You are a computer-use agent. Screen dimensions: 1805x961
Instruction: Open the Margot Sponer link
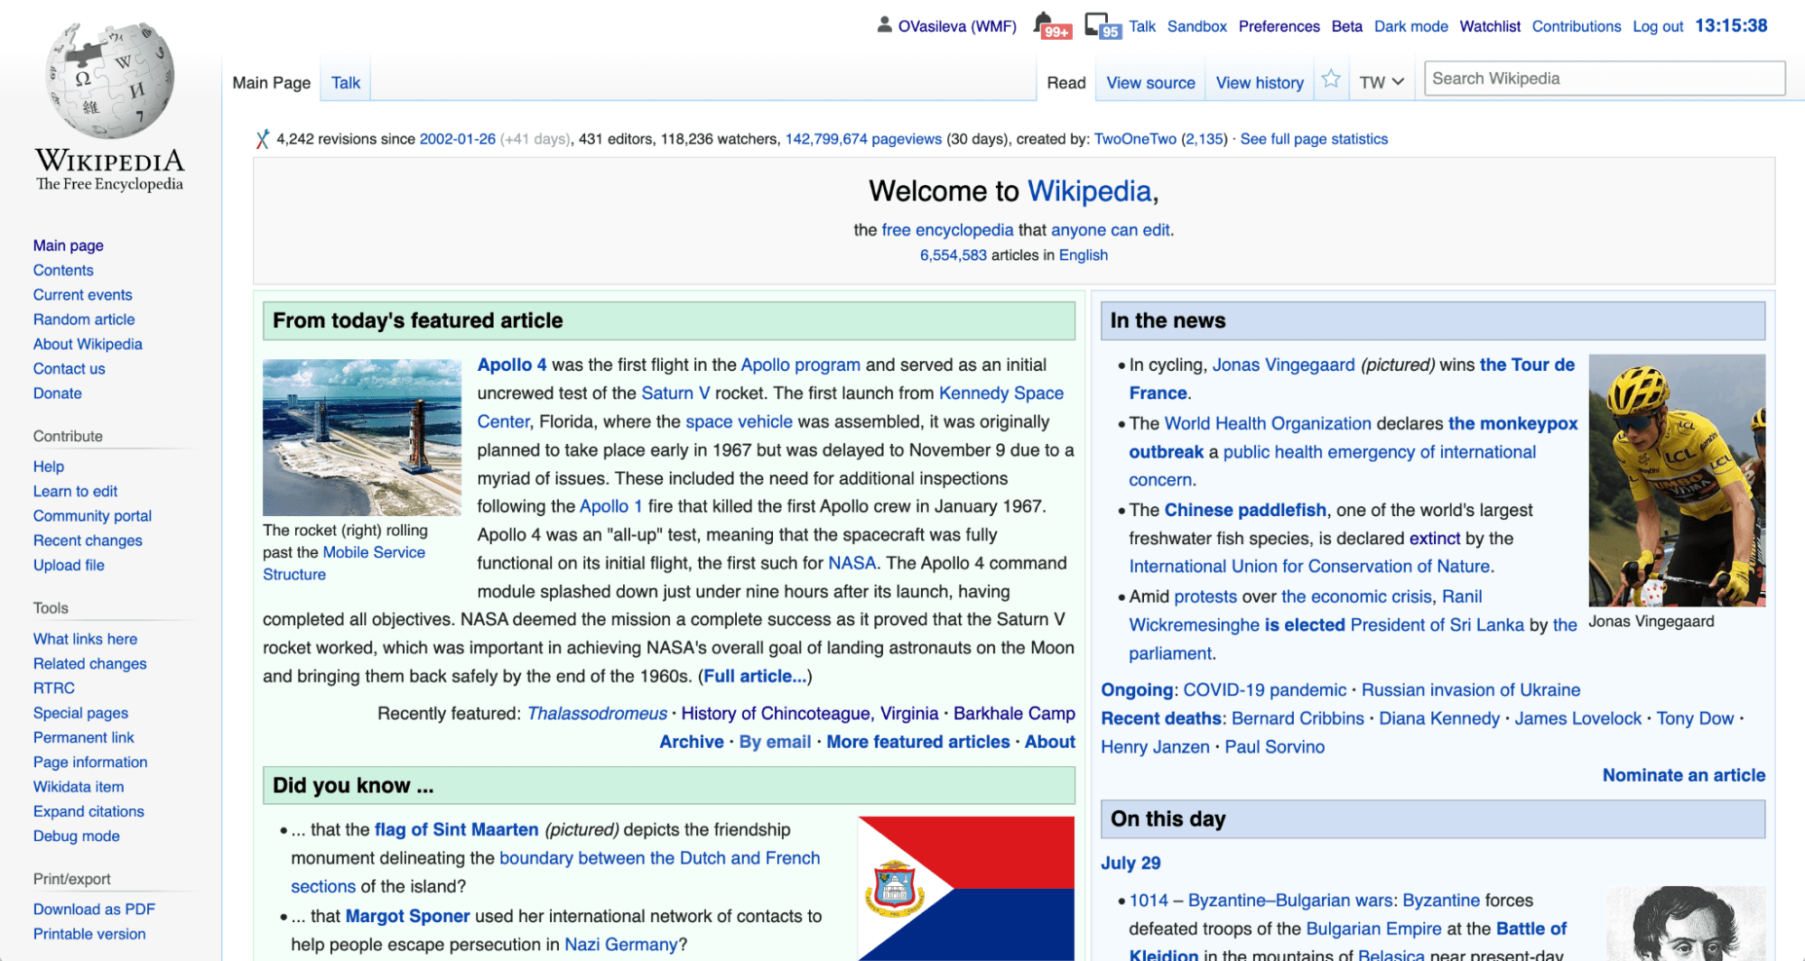[407, 916]
